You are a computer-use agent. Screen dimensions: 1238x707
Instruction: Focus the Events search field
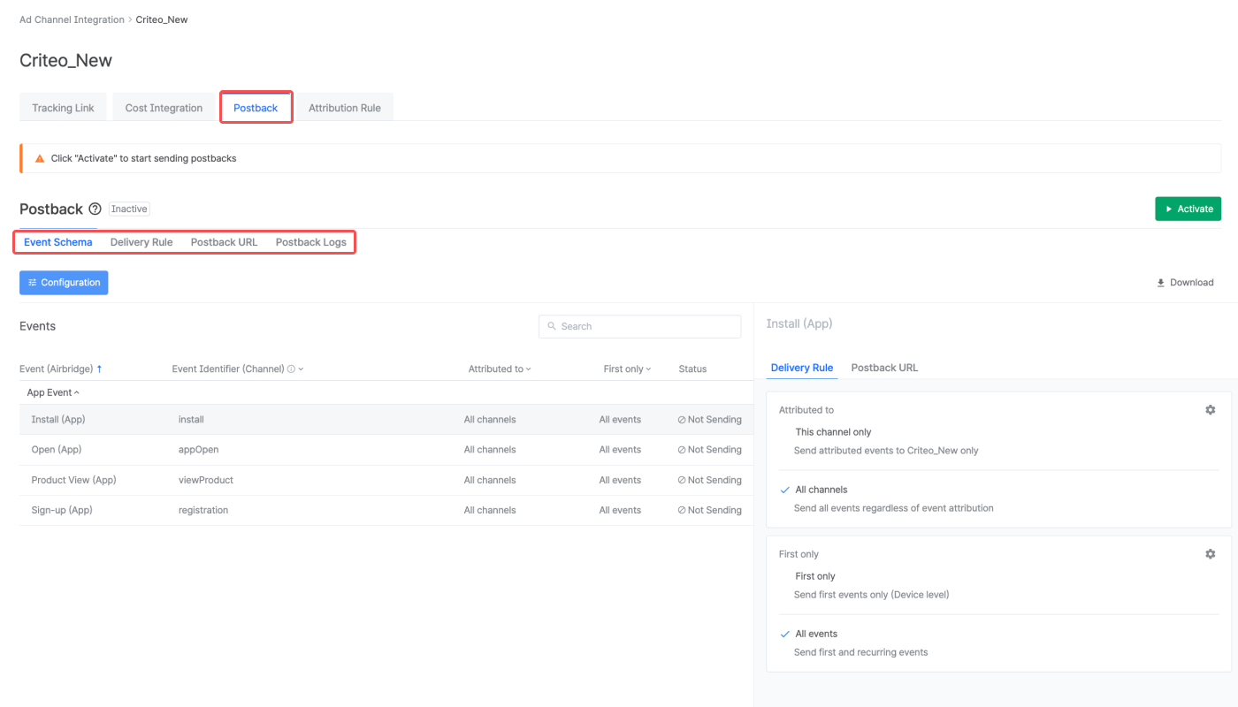(639, 326)
